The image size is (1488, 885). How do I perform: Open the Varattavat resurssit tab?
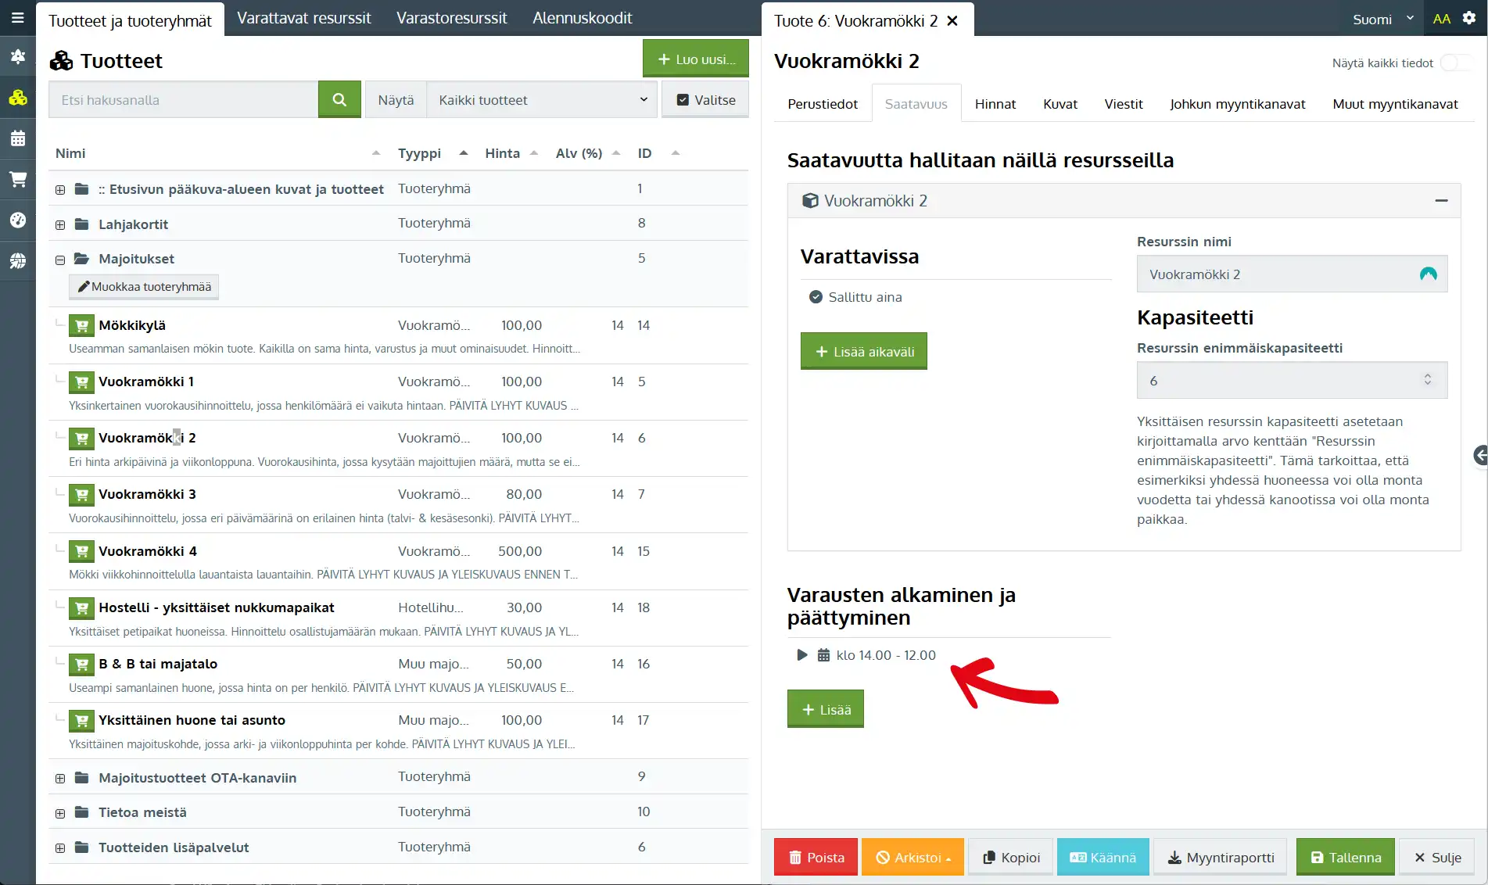[x=303, y=18]
